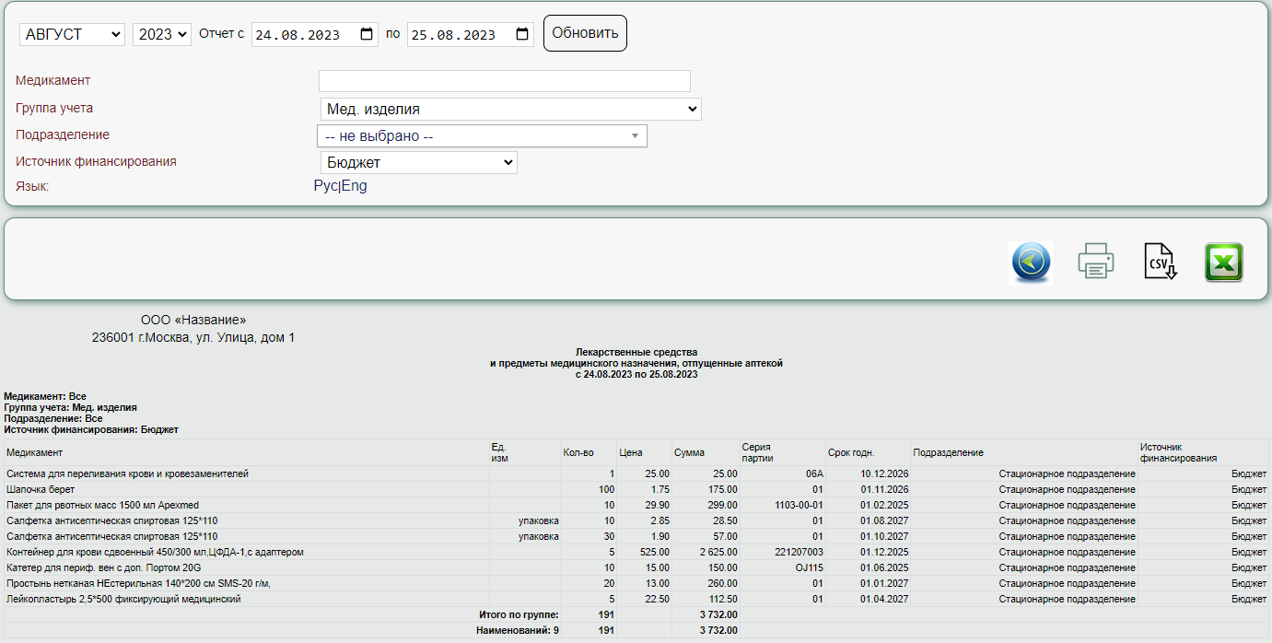Download report as CSV file
Viewport: 1272px width, 643px height.
tap(1160, 263)
